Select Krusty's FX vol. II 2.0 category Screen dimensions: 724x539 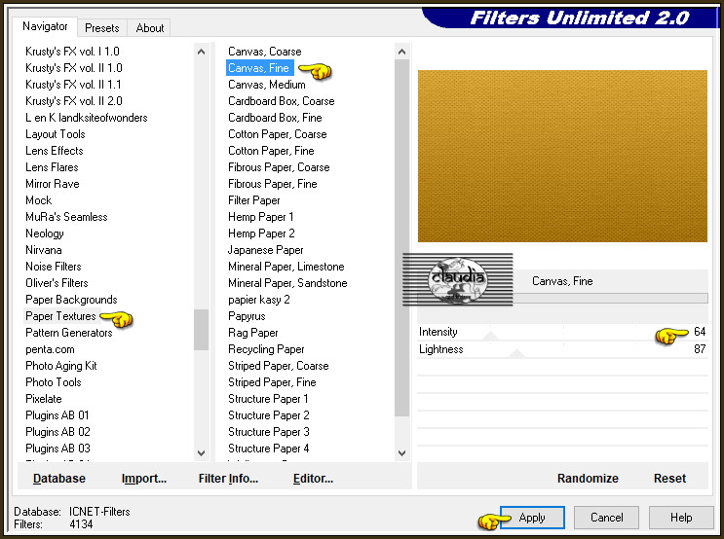click(x=74, y=101)
